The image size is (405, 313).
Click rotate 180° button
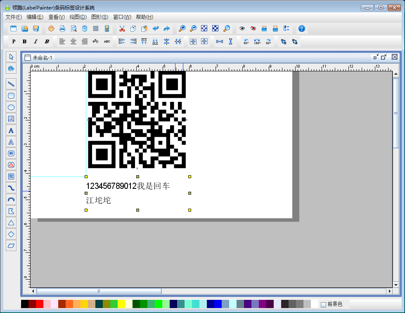coord(257,41)
